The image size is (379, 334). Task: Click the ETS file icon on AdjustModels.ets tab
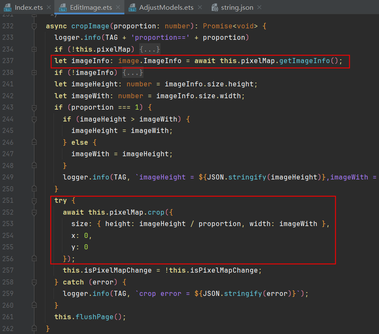[132, 8]
